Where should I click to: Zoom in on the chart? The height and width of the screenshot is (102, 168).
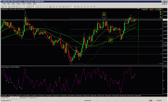pos(13,7)
